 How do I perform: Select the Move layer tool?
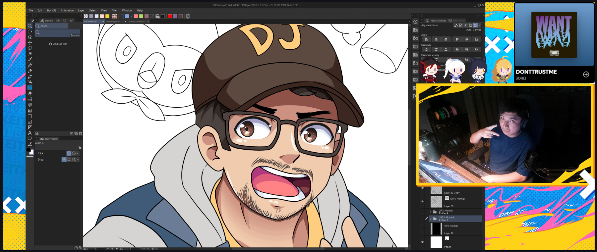(30, 42)
